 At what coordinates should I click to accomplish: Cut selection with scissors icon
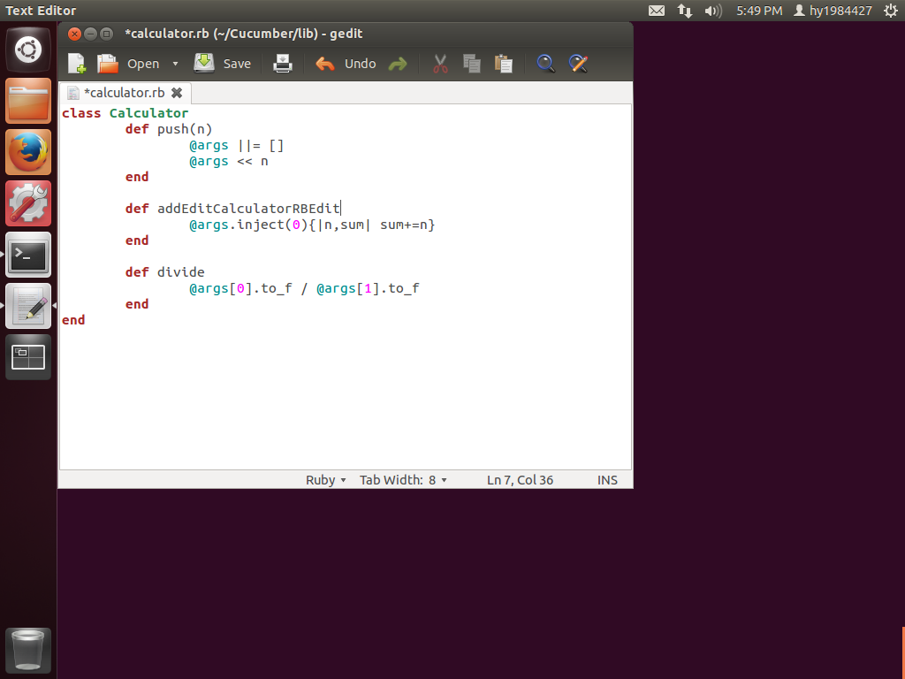pyautogui.click(x=440, y=64)
